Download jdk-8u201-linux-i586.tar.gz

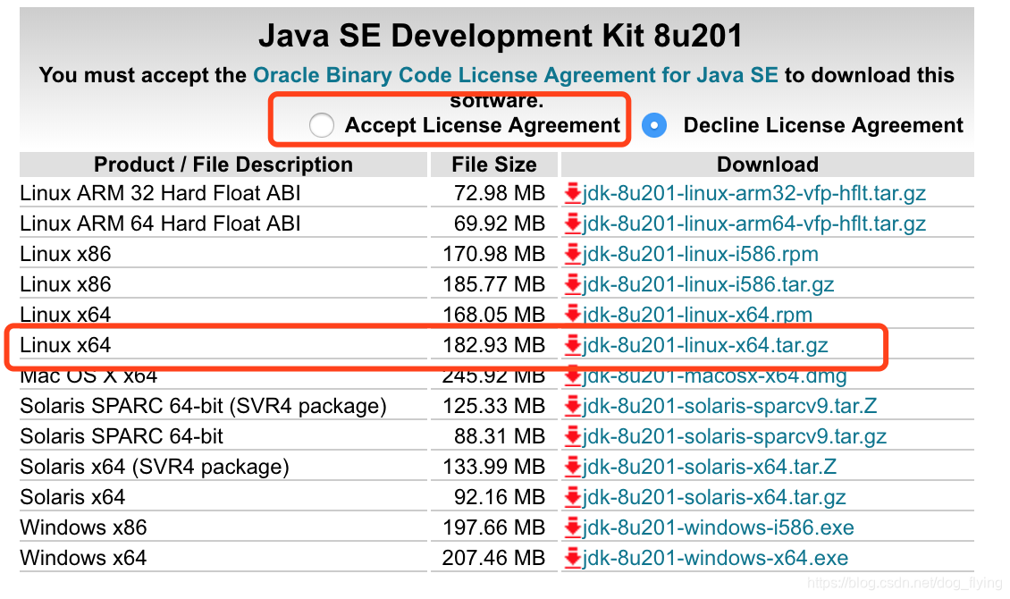[708, 284]
